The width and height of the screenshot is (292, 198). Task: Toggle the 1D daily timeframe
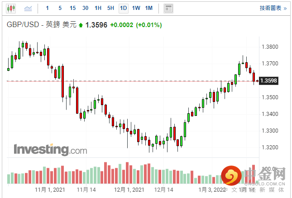123,8
